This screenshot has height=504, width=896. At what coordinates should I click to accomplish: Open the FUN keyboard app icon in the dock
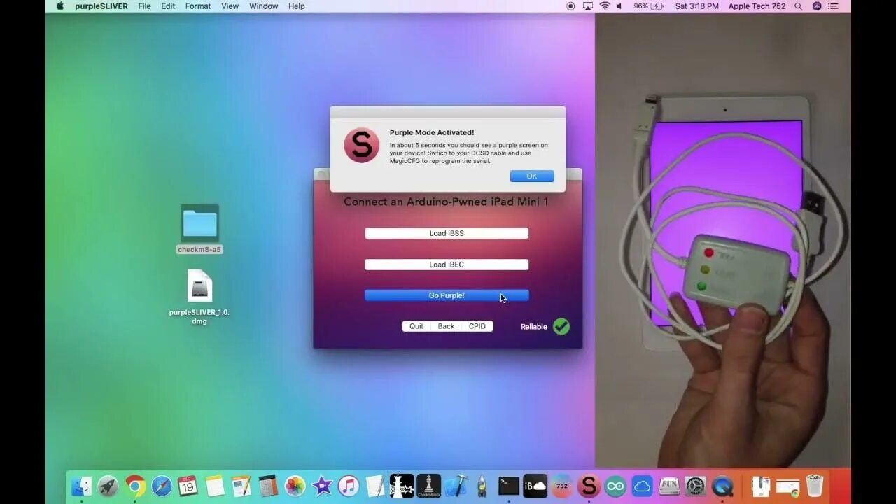[x=669, y=485]
